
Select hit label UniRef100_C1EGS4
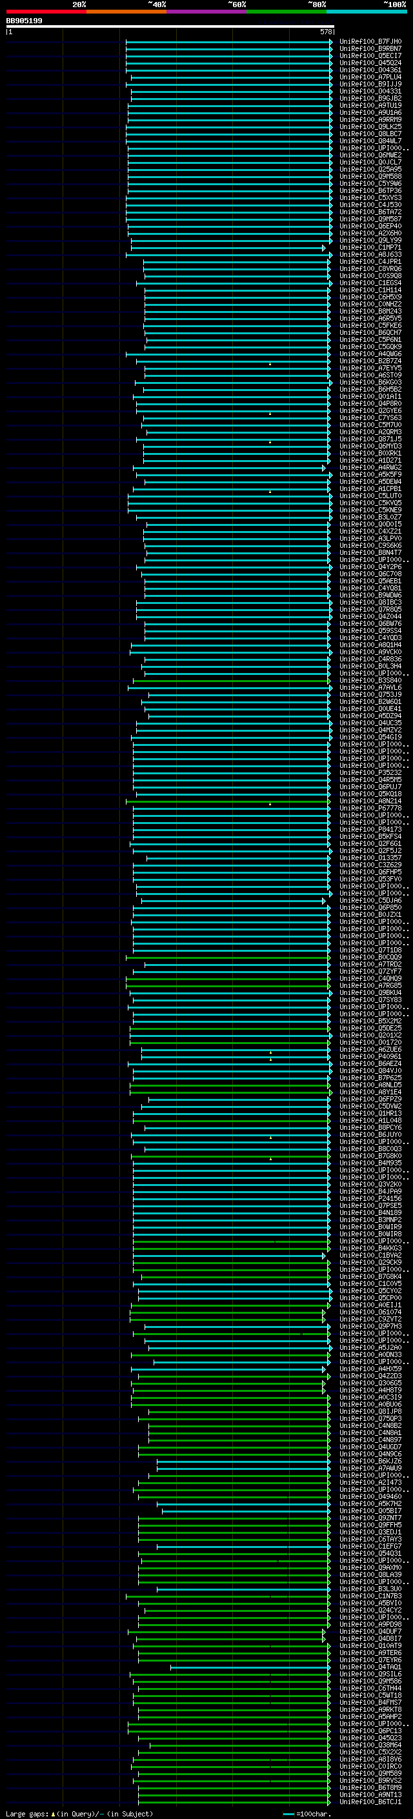click(x=370, y=283)
